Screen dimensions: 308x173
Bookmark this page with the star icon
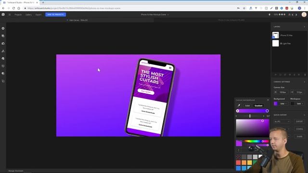[244, 8]
